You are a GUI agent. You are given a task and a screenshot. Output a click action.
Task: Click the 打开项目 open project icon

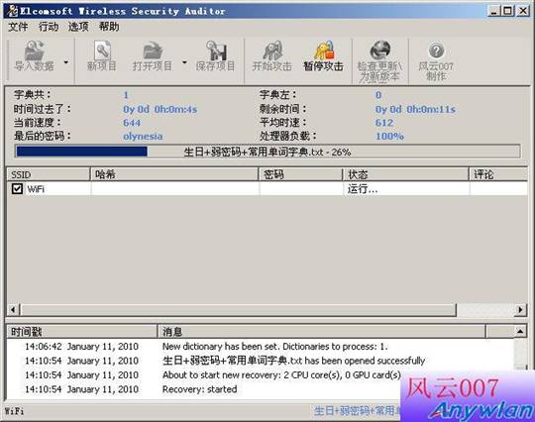click(153, 51)
